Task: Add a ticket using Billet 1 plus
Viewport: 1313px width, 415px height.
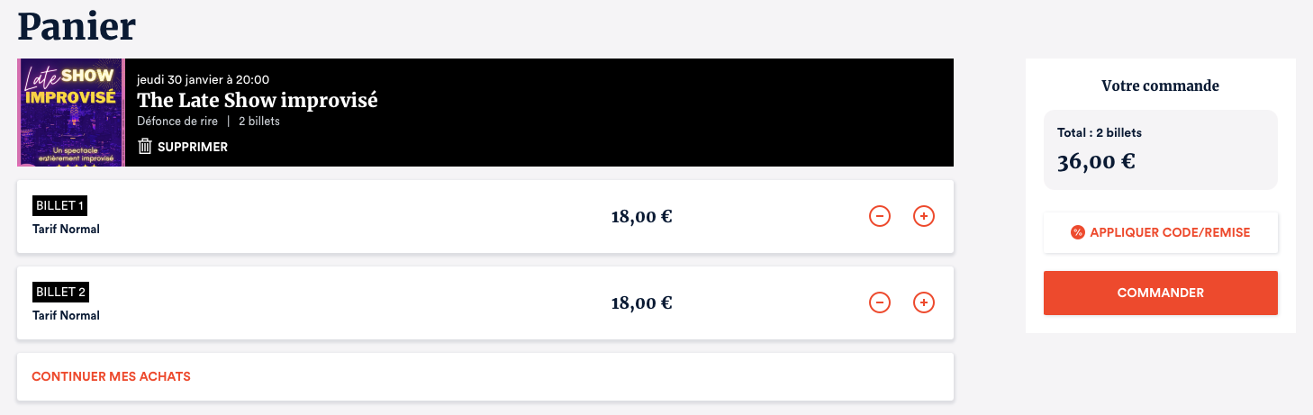Action: (924, 216)
